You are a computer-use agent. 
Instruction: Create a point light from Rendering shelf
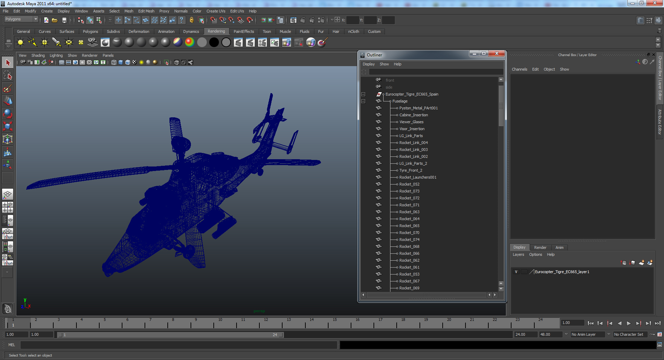pos(45,43)
